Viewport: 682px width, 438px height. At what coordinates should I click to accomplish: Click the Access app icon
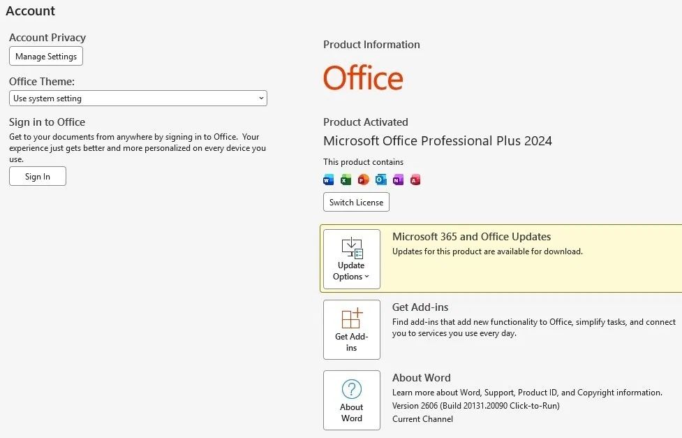[x=415, y=180]
